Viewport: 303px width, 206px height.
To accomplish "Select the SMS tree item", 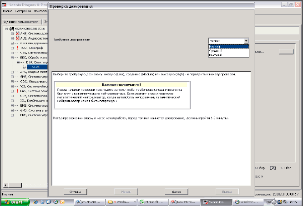I will pyautogui.click(x=34, y=77).
